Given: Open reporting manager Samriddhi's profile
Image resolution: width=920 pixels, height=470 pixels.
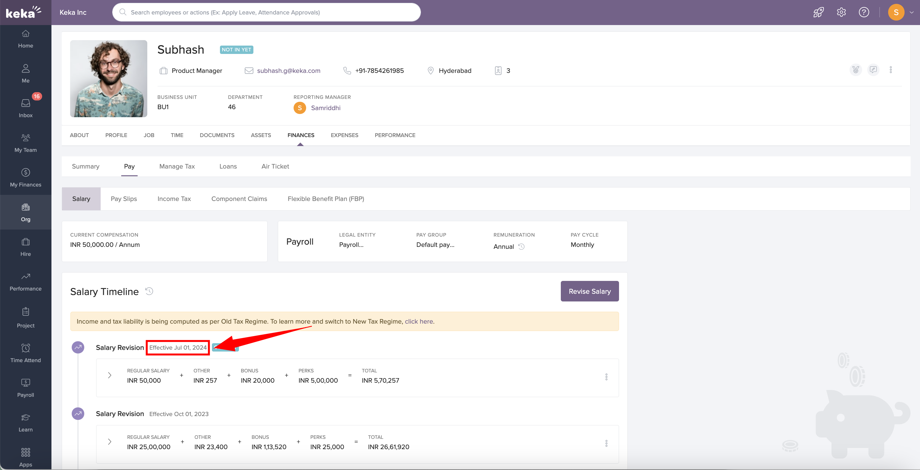Looking at the screenshot, I should click(325, 108).
